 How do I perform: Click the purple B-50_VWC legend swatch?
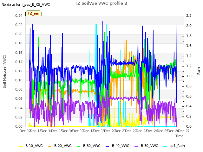click(136, 146)
